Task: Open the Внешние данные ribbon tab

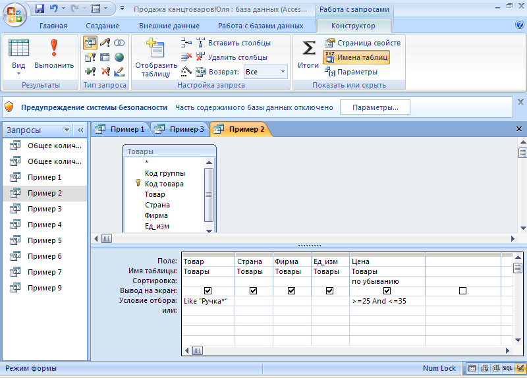Action: (169, 26)
